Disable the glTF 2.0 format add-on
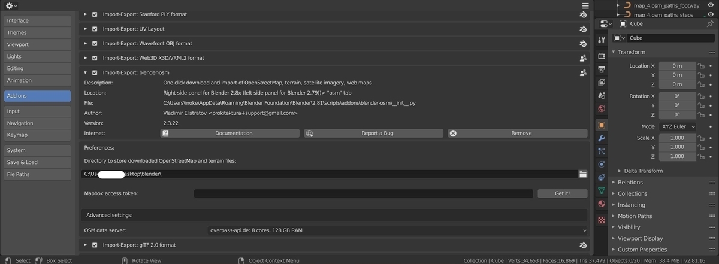The image size is (719, 264). [95, 245]
